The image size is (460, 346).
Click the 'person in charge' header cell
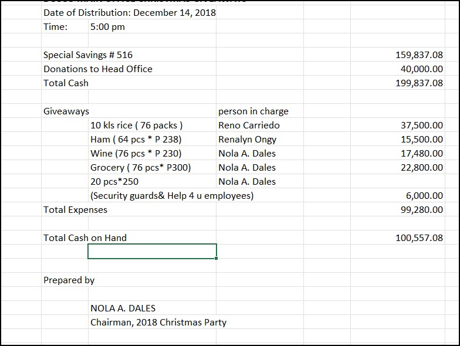tap(253, 111)
